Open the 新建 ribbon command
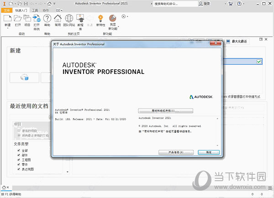Viewport: 274px width, 198px height. click(8, 21)
